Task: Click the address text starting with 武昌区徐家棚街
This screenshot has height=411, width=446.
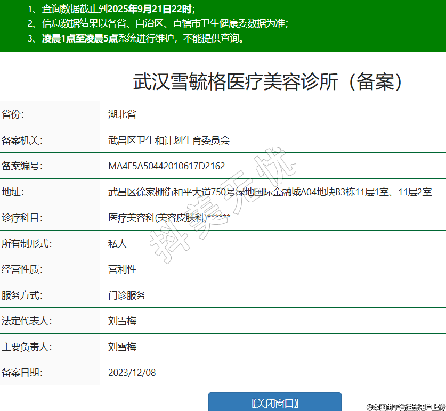Action: click(x=270, y=192)
